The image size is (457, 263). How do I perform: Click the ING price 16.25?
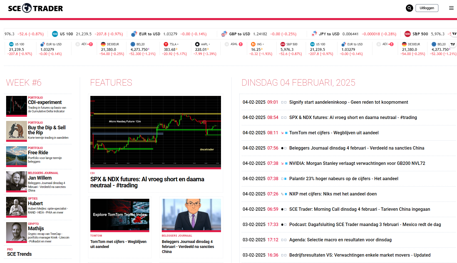pyautogui.click(x=256, y=50)
